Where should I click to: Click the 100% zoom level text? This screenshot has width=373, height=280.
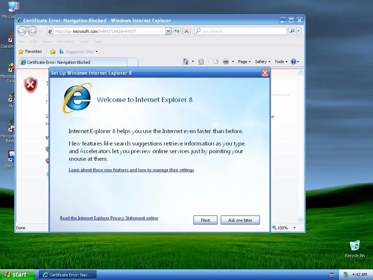283,228
